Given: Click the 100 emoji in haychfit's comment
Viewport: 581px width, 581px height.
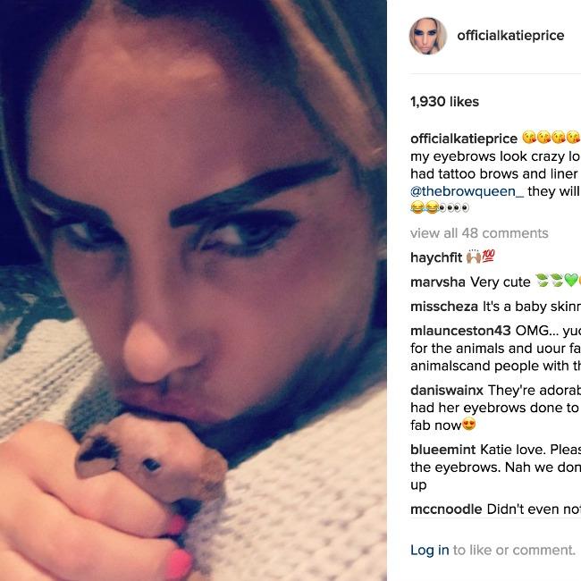Looking at the screenshot, I should [x=488, y=256].
